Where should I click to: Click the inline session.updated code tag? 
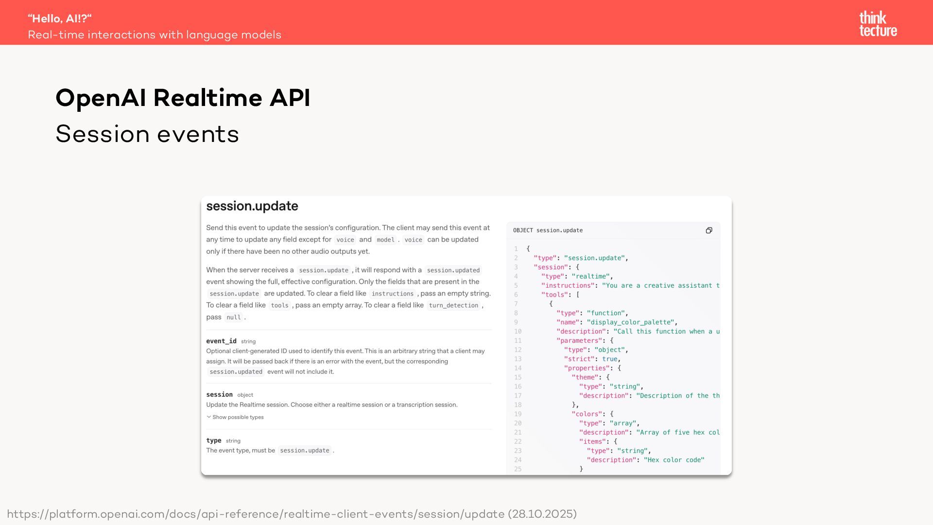click(x=453, y=270)
